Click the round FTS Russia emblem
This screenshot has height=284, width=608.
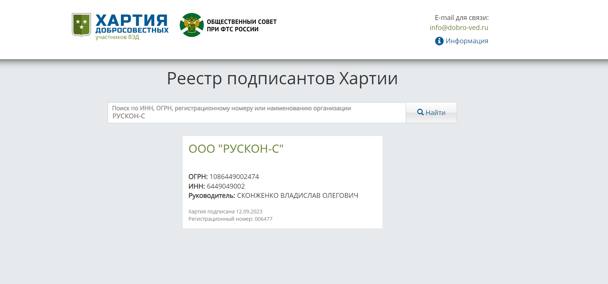192,25
